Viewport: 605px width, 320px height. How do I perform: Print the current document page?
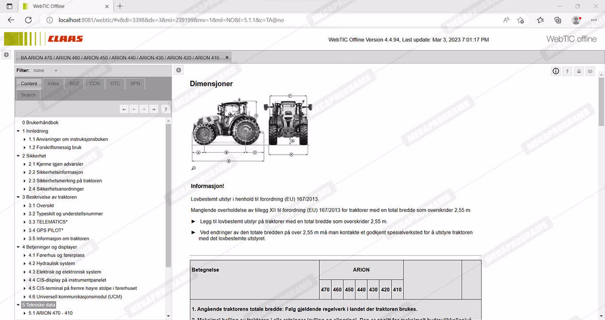coord(579,71)
